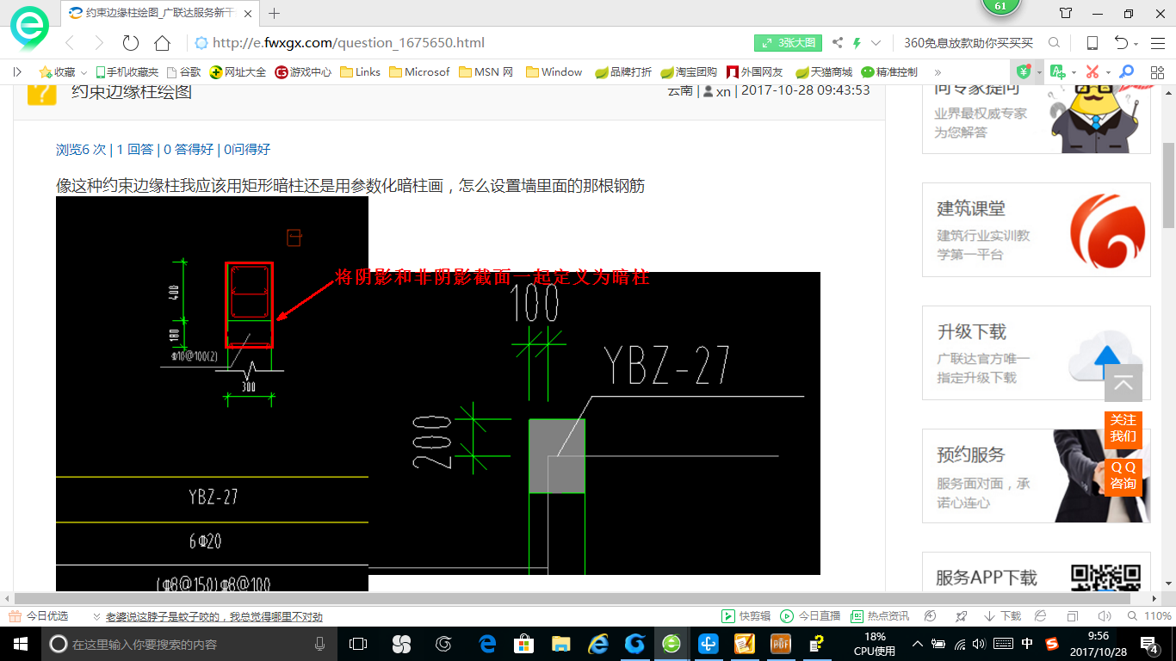The width and height of the screenshot is (1176, 661).
Task: Click the browser back arrow
Action: coord(71,43)
